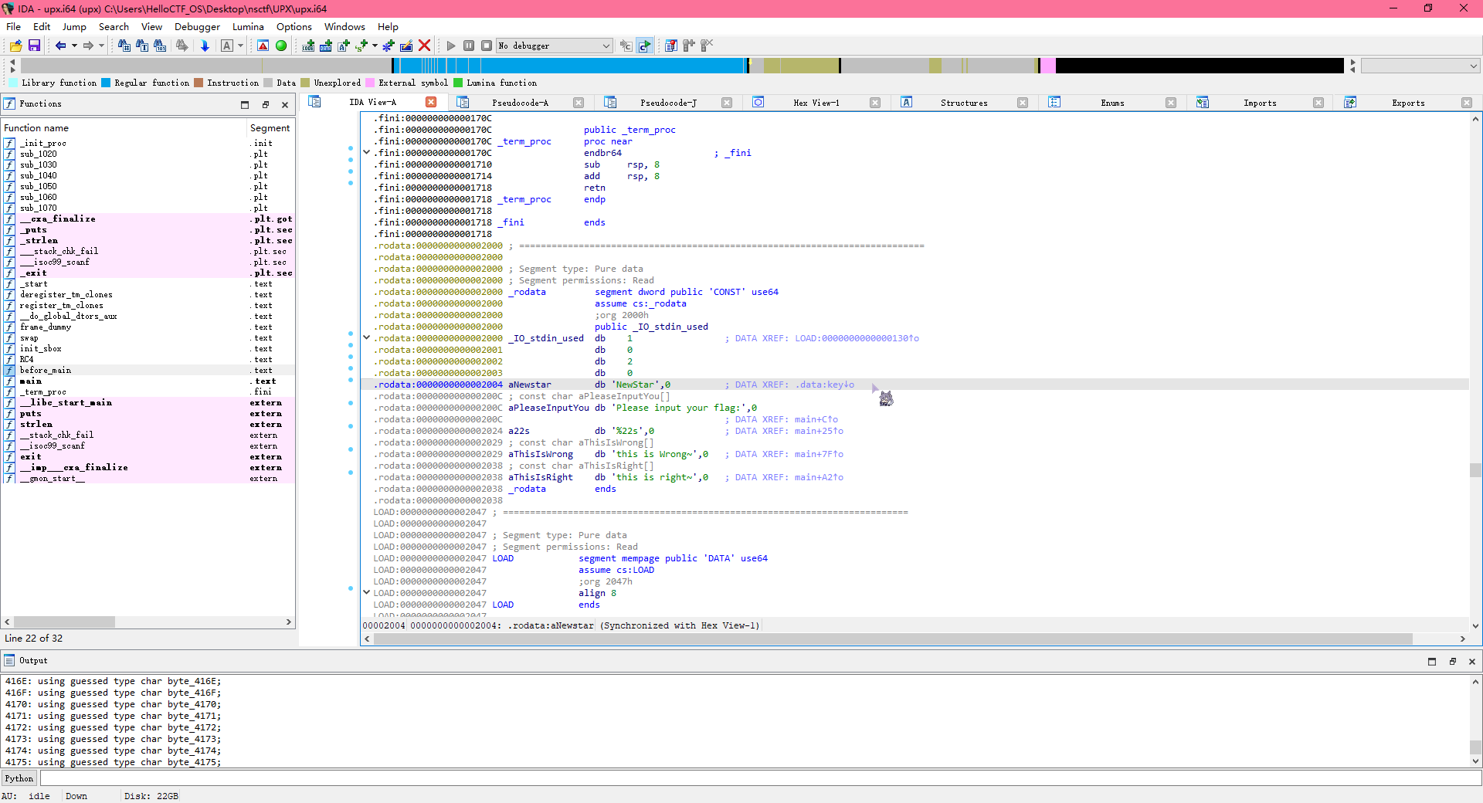Screen dimensions: 1483x803
Task: Click the Regular function color swatch
Action: click(x=107, y=83)
